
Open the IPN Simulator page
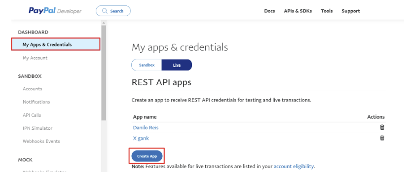click(x=37, y=128)
